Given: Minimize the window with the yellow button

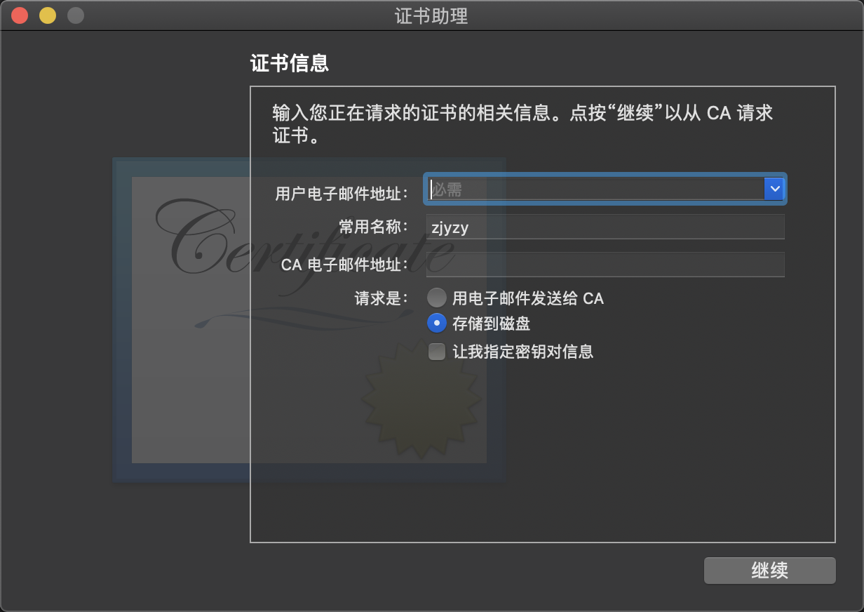Looking at the screenshot, I should tap(48, 15).
